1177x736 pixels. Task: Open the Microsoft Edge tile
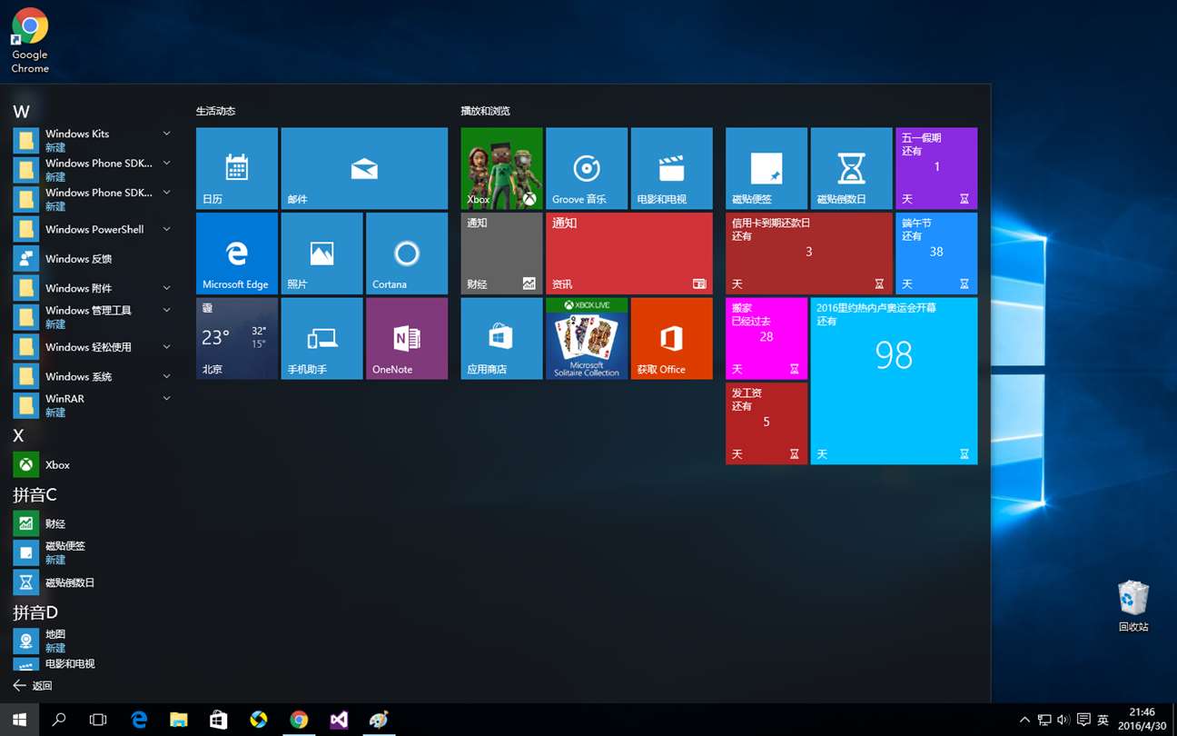[x=237, y=254]
